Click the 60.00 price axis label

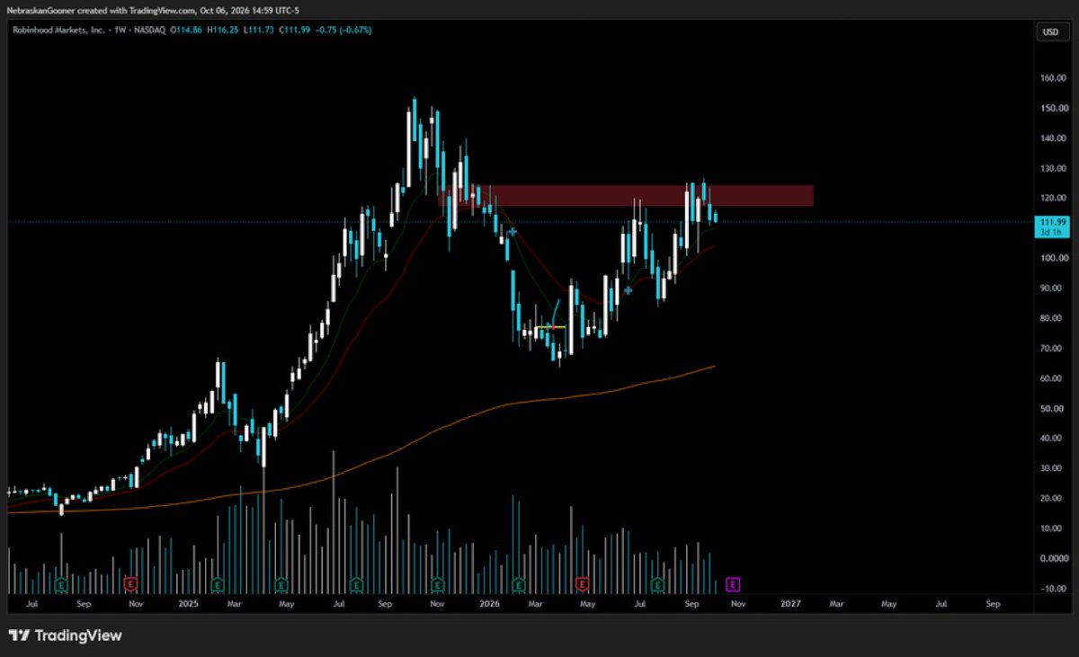(1052, 378)
